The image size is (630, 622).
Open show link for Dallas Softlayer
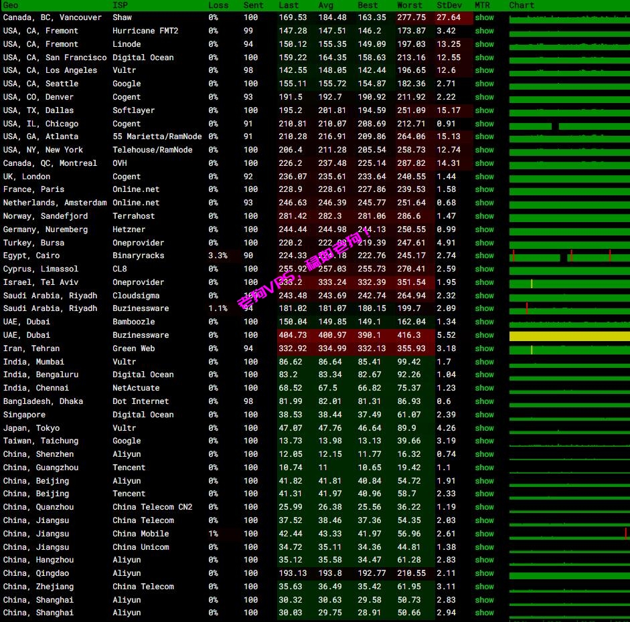point(484,110)
